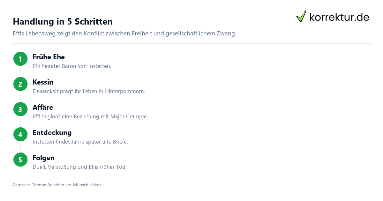Click the 'Entdeckung' step title

[x=52, y=133]
